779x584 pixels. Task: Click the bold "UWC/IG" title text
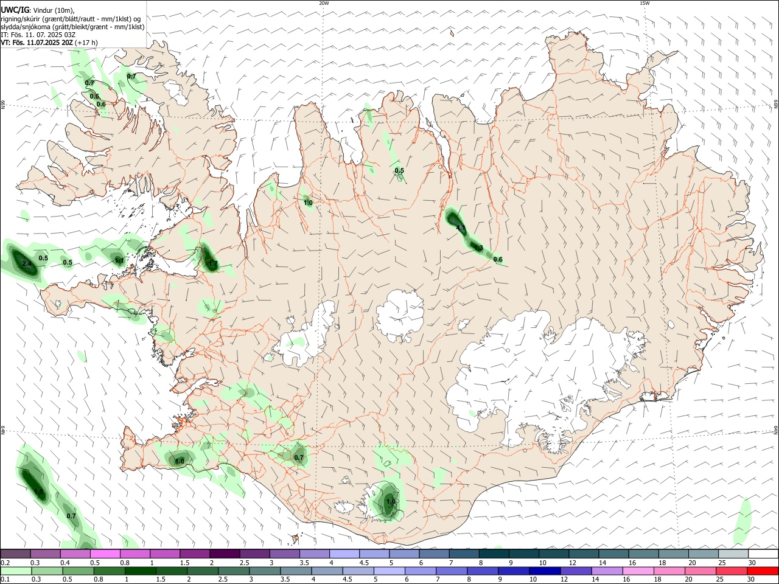pos(14,10)
